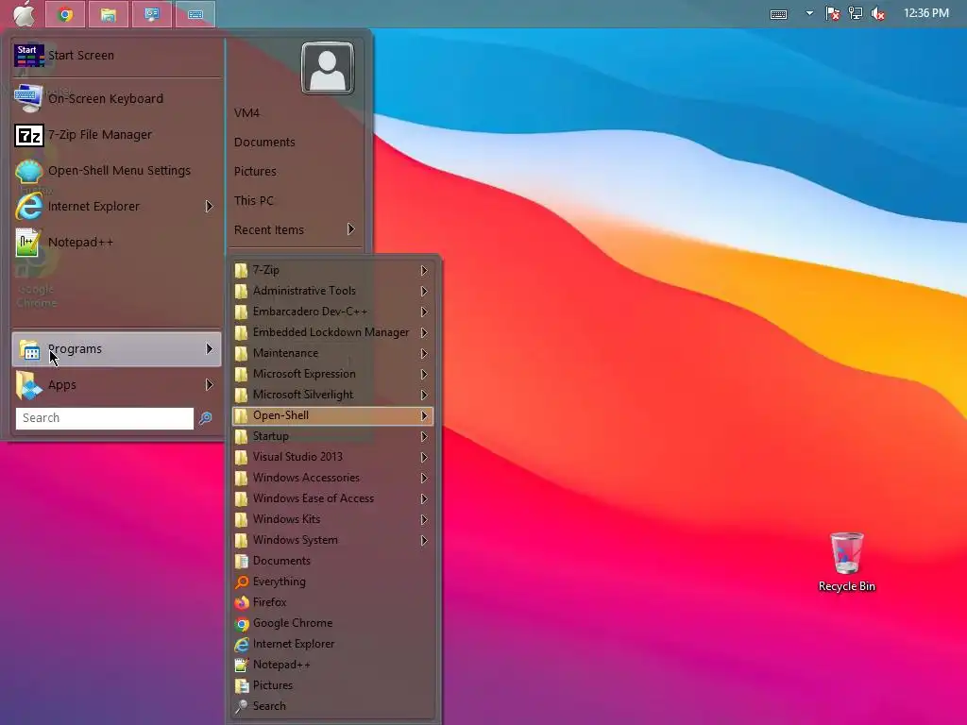Image resolution: width=967 pixels, height=725 pixels.
Task: Open Windows System folder
Action: (x=333, y=540)
